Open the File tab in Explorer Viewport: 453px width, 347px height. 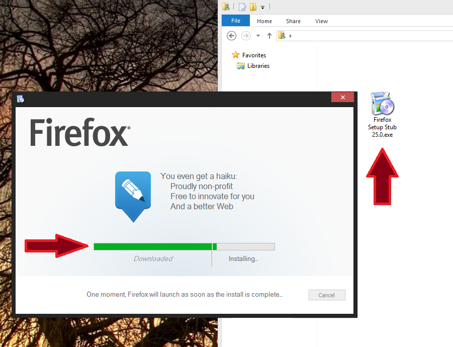tap(236, 21)
